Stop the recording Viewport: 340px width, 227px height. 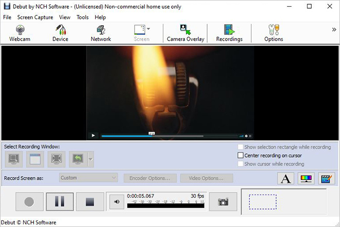(90, 202)
